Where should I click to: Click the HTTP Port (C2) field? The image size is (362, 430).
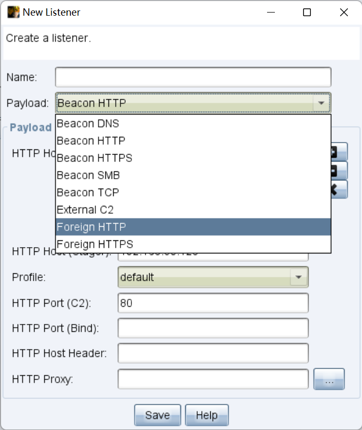click(x=213, y=303)
